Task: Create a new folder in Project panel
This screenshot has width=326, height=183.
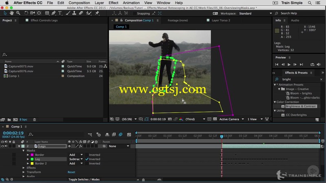Action: coord(9,120)
